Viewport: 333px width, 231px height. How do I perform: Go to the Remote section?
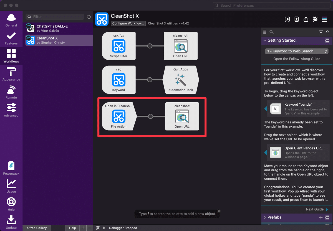click(11, 92)
